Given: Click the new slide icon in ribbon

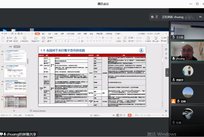Looking at the screenshot, I should point(36,39).
